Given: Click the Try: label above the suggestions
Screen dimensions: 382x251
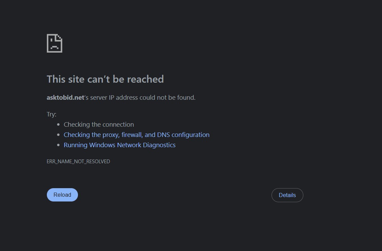Looking at the screenshot, I should [x=51, y=114].
